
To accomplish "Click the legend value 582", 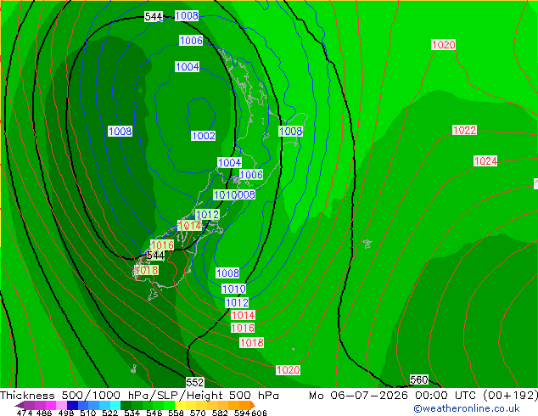I will pos(220,413).
